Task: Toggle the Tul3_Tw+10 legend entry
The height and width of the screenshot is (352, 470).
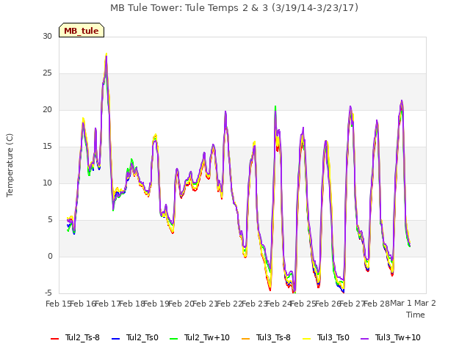Action: [391, 337]
